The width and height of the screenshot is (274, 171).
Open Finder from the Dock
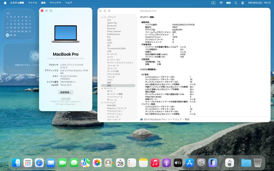pos(16,163)
